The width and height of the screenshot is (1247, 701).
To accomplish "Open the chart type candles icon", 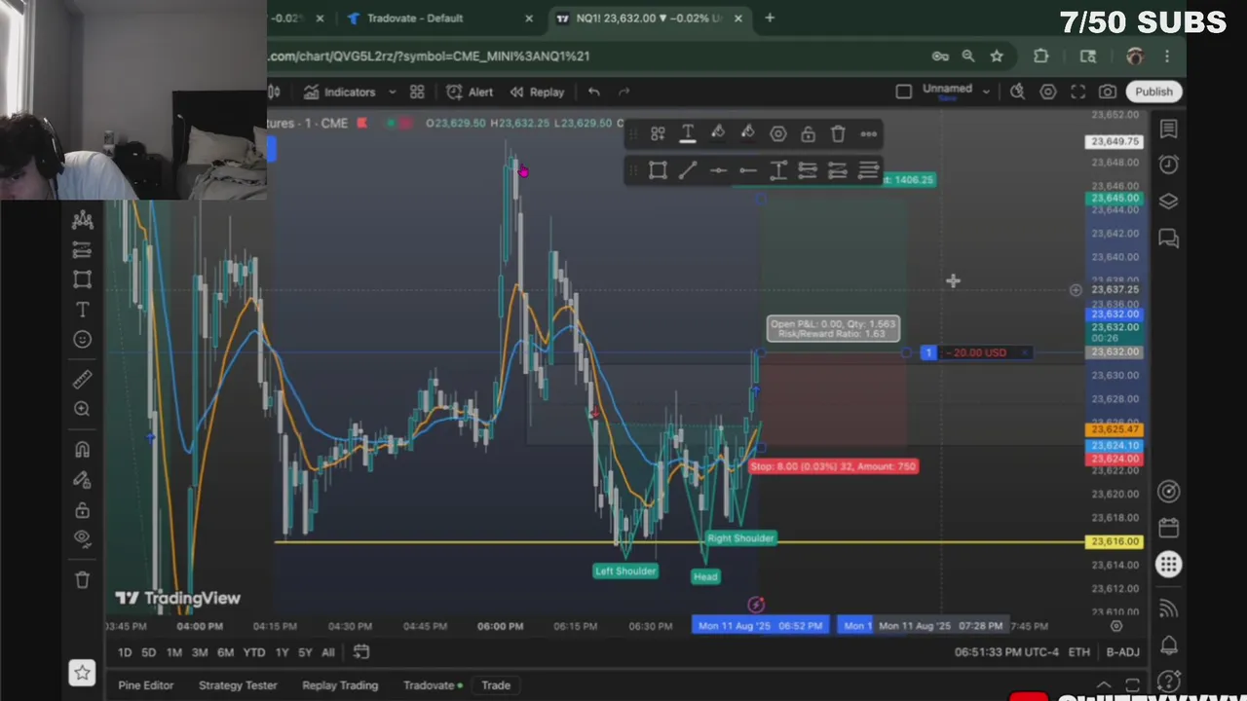I will (275, 92).
